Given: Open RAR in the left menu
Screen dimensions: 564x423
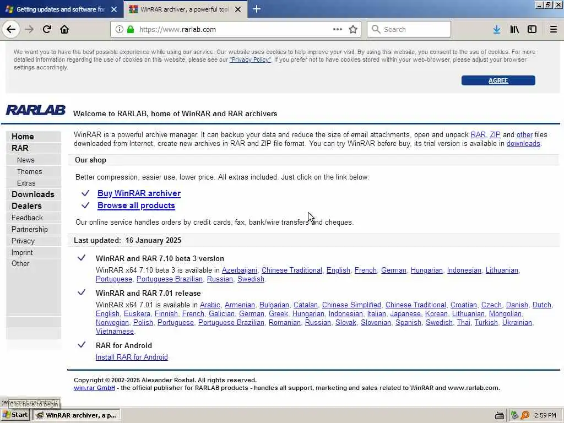Looking at the screenshot, I should [20, 148].
